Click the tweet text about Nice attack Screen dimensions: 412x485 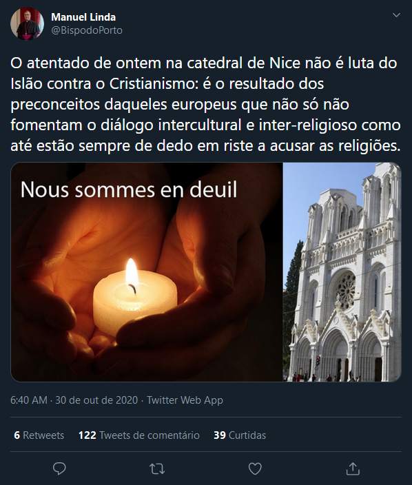tap(206, 104)
